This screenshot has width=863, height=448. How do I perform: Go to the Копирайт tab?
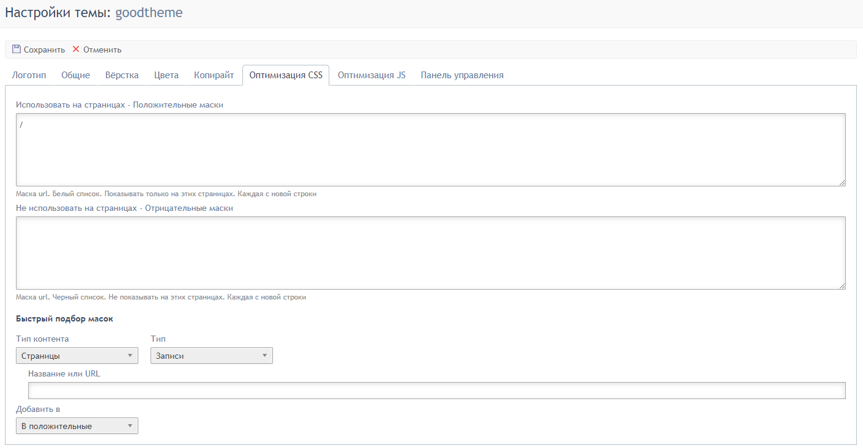coord(214,75)
